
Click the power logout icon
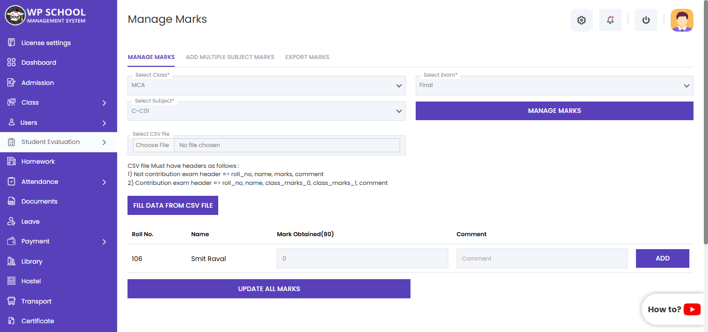coord(646,20)
